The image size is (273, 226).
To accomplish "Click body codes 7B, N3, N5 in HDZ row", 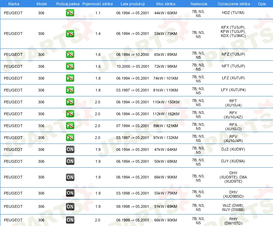I will pos(198,14).
